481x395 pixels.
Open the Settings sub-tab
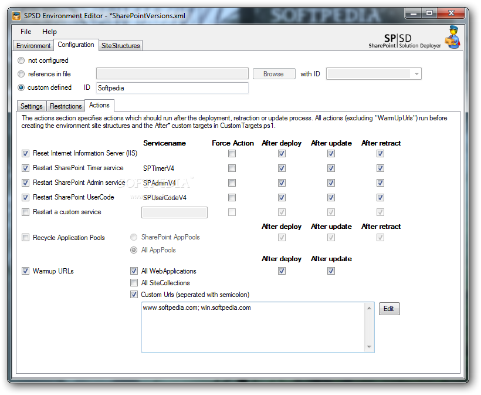(32, 106)
